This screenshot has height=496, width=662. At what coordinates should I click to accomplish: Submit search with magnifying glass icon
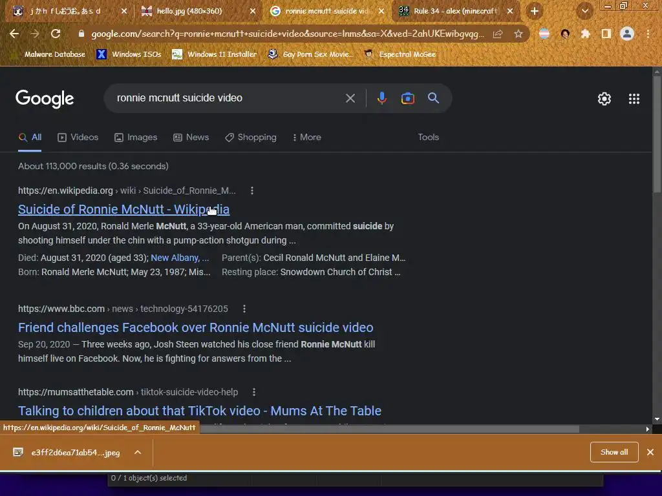coord(433,98)
